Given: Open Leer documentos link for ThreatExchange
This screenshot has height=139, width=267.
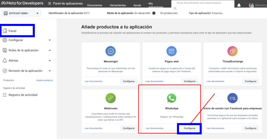Looking at the screenshot, I should tap(215, 81).
